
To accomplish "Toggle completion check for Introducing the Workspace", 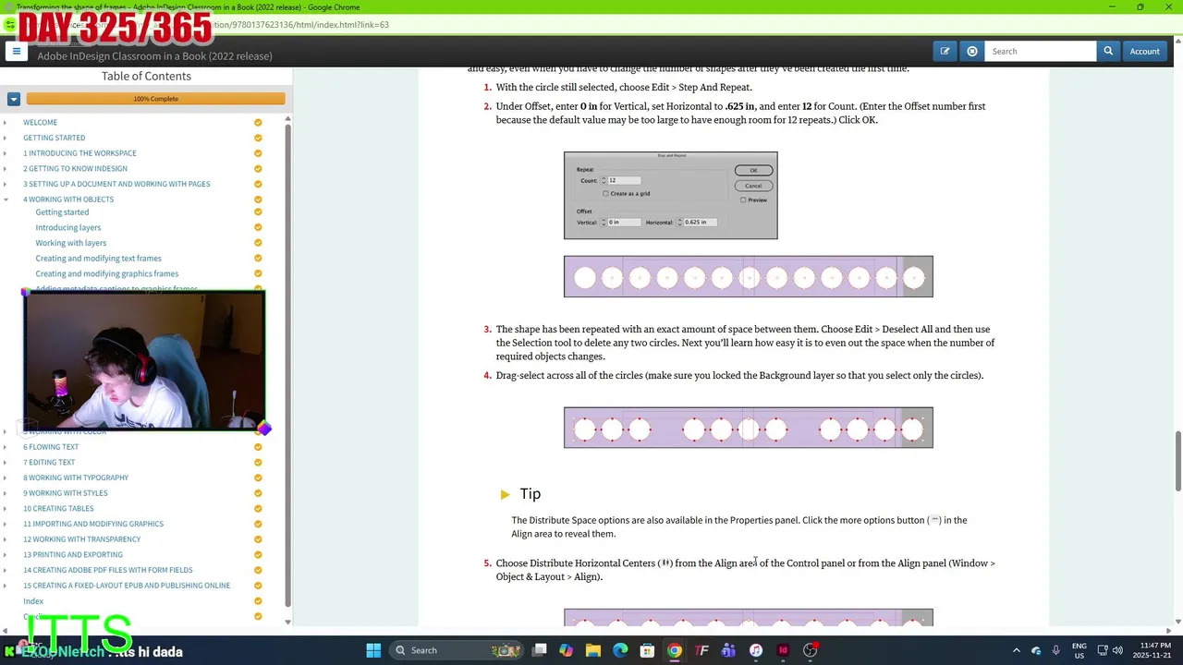I will (258, 153).
